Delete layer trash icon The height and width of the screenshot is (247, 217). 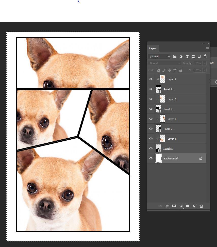(x=201, y=206)
